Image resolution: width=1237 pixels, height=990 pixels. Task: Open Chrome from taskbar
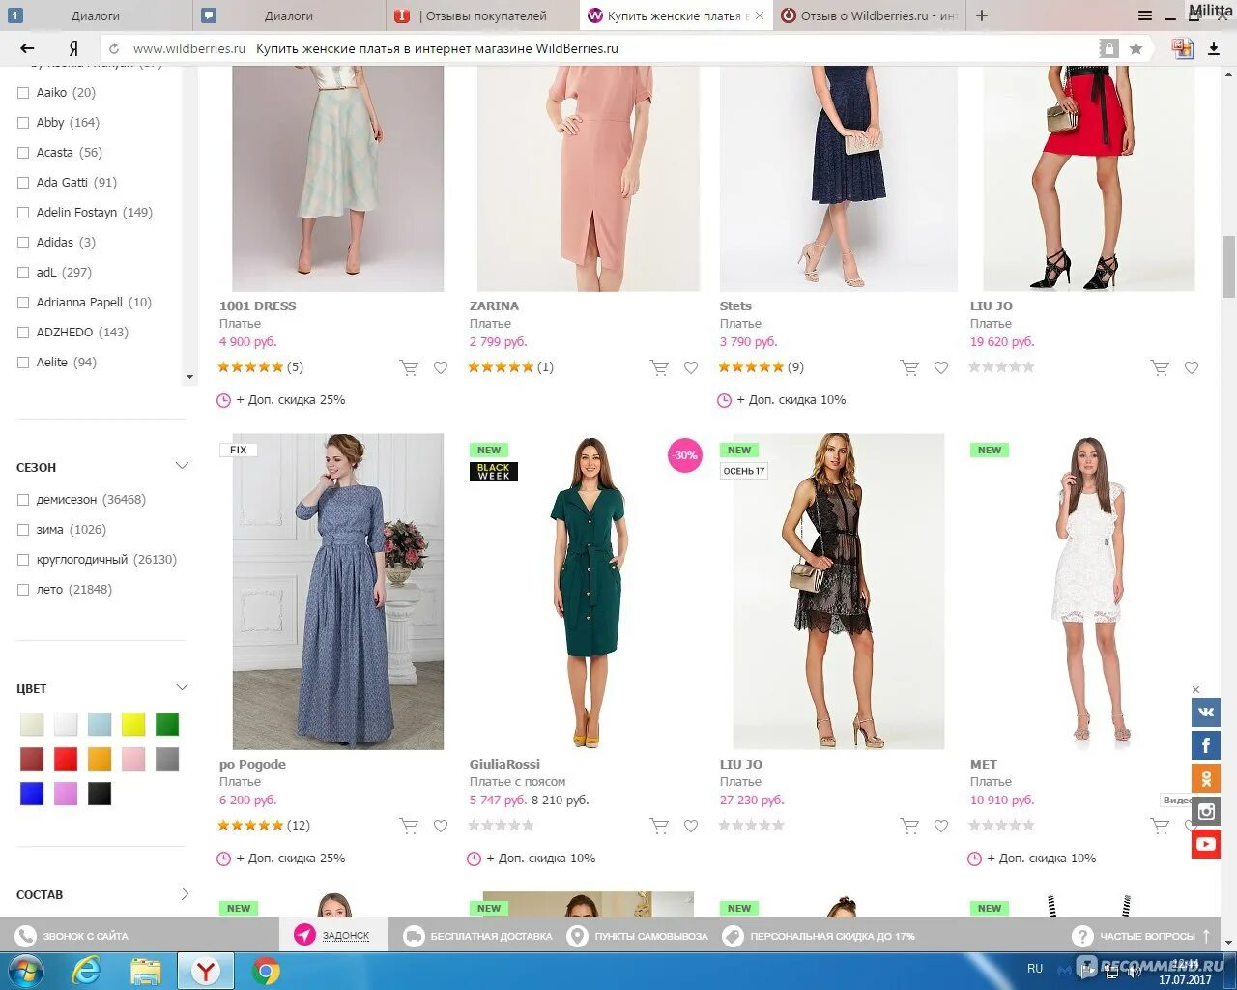(266, 971)
